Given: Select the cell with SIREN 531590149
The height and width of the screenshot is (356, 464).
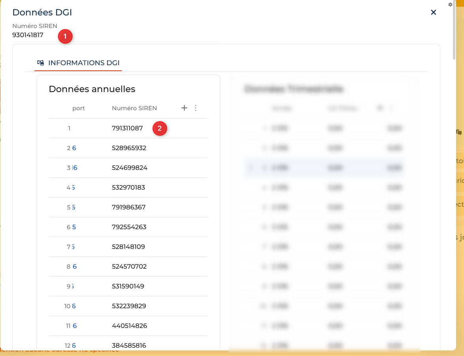Looking at the screenshot, I should (128, 286).
